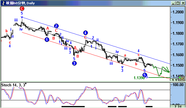Select the blue circled 1 wave marker
This screenshot has width=186, height=108.
[x=47, y=40]
